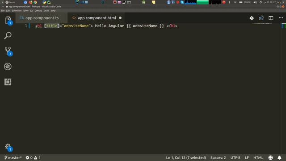This screenshot has width=286, height=161.
Task: Open the View menu
Action: pos(26,11)
